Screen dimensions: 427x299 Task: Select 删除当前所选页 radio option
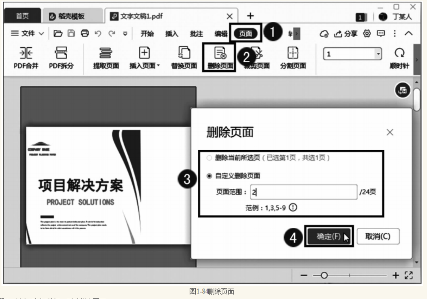point(209,158)
